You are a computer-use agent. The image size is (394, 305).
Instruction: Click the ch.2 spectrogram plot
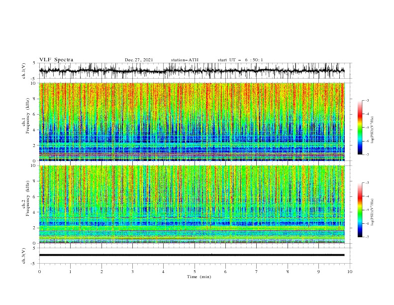[192, 204]
